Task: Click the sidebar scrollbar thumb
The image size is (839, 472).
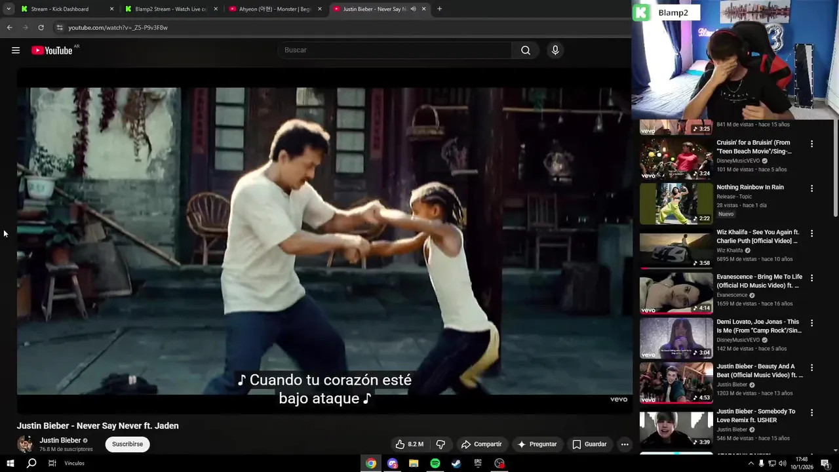Action: point(835,168)
